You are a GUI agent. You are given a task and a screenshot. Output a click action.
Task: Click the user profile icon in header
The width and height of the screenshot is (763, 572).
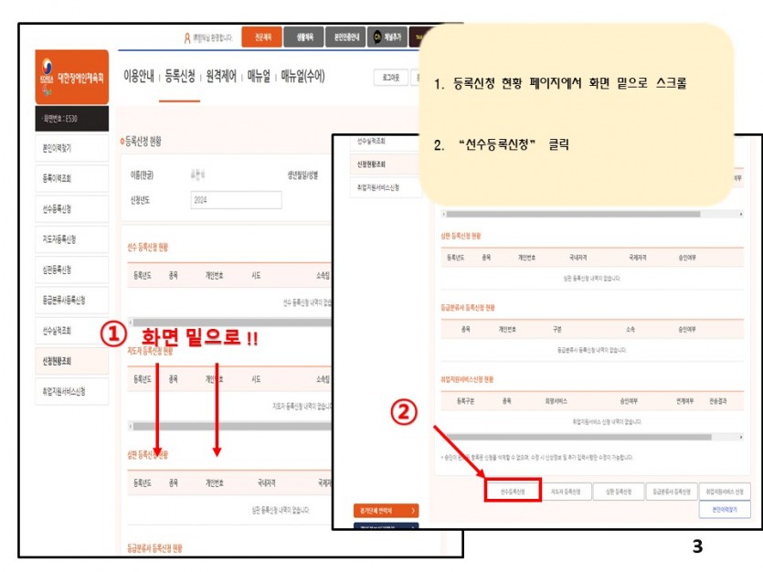click(x=187, y=37)
